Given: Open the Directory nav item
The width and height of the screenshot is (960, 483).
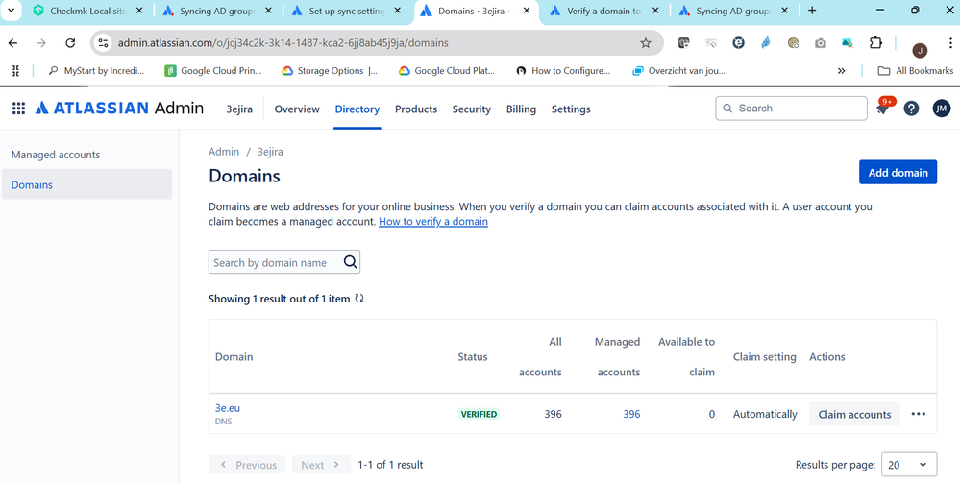Looking at the screenshot, I should (x=357, y=109).
